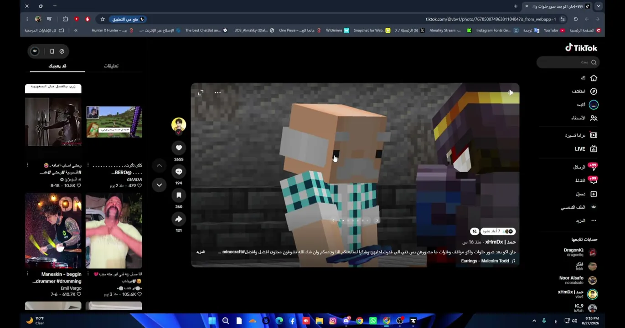Open the #minecraft hashtag link
The image size is (625, 328).
point(233,252)
